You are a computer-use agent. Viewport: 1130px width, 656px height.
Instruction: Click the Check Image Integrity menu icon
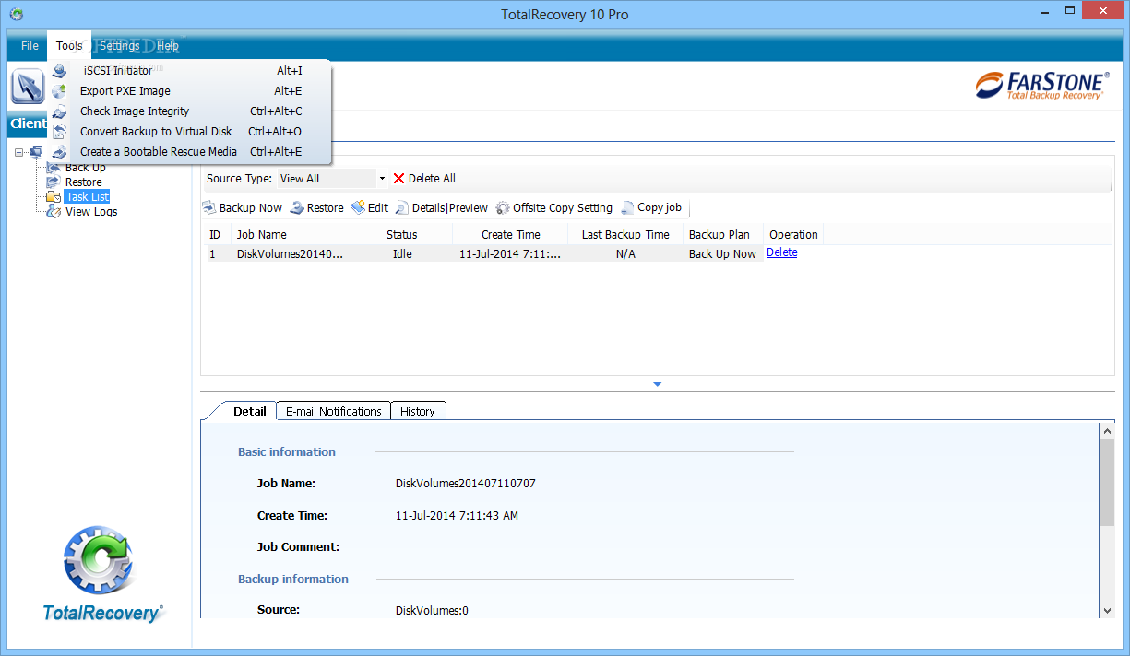pyautogui.click(x=60, y=111)
